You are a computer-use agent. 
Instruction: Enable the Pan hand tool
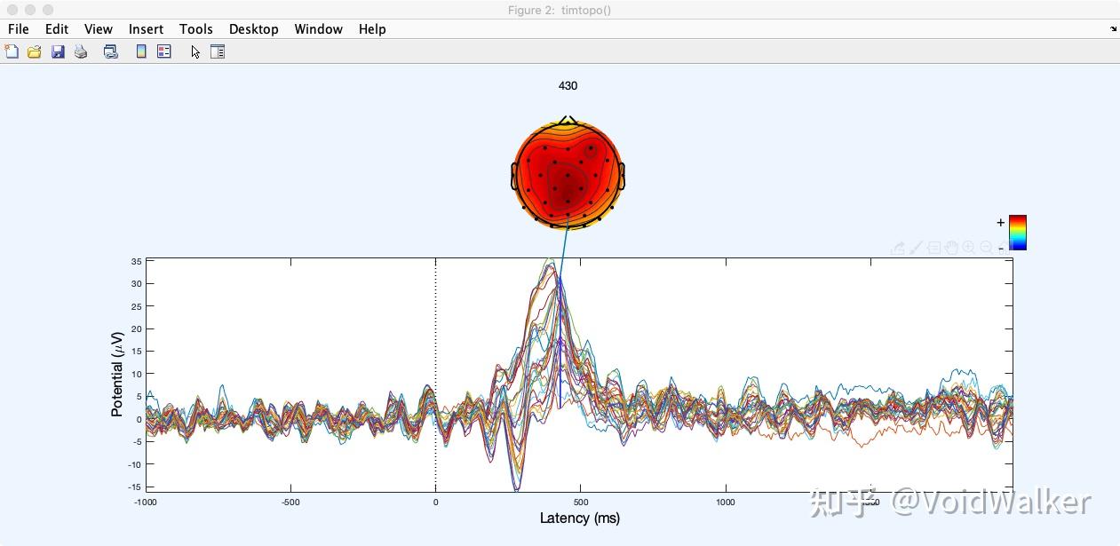tap(951, 247)
